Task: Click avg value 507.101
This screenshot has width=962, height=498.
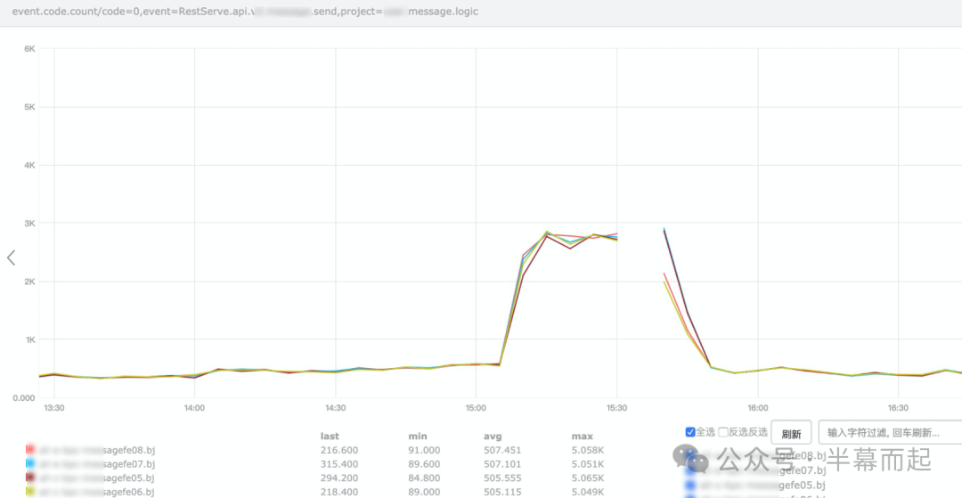Action: point(502,464)
